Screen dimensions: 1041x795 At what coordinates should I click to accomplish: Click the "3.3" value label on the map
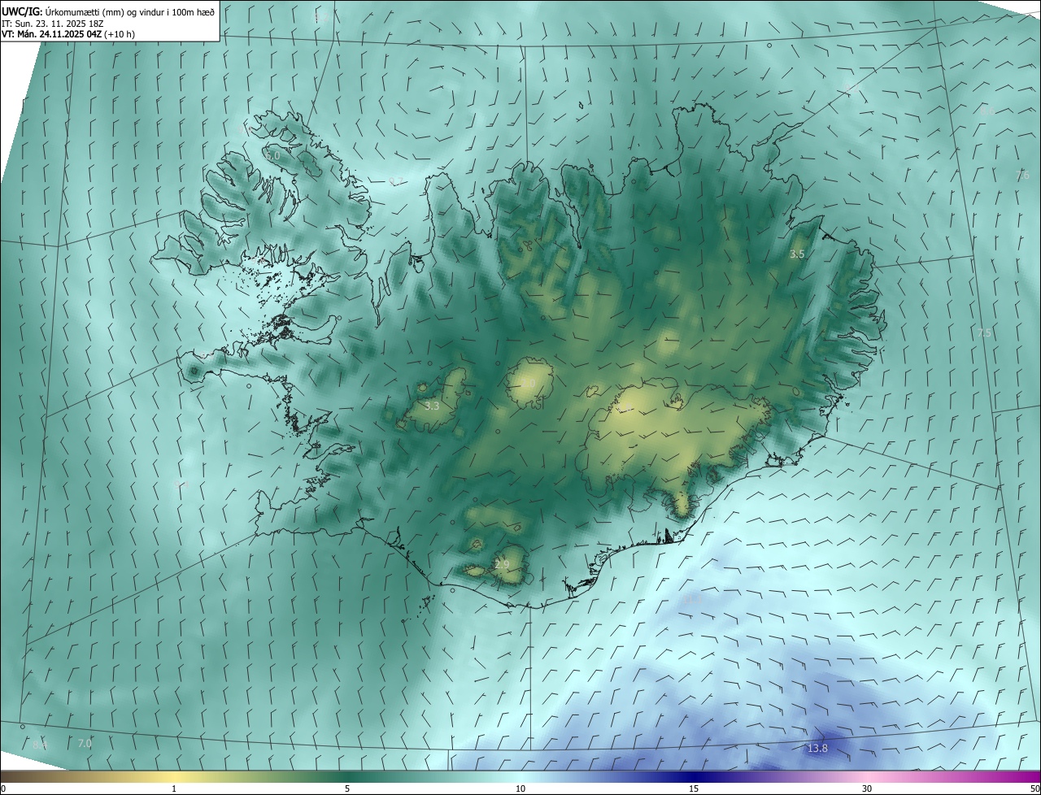(x=433, y=406)
